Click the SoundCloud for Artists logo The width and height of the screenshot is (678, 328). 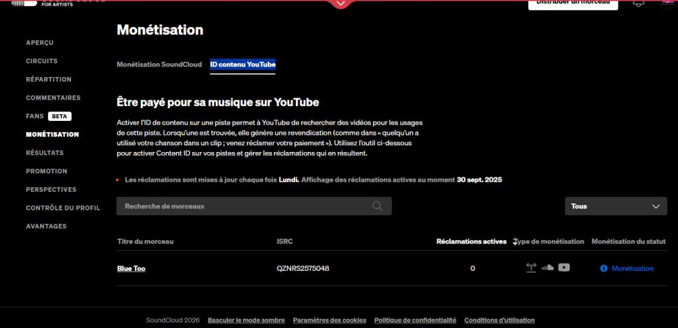(58, 3)
